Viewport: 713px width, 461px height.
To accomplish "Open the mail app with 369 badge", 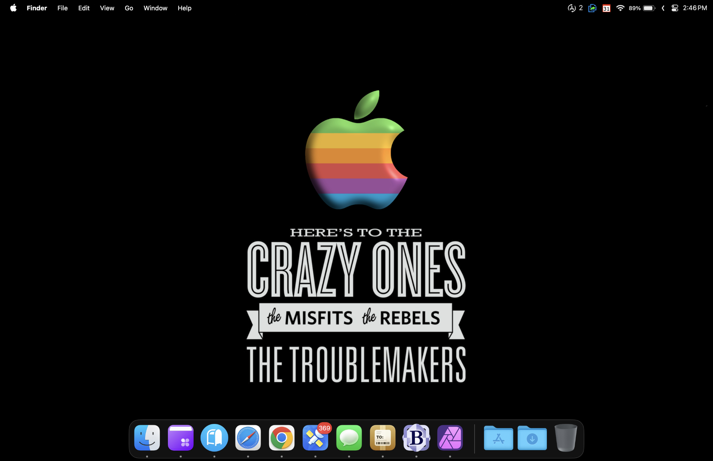I will pyautogui.click(x=315, y=437).
